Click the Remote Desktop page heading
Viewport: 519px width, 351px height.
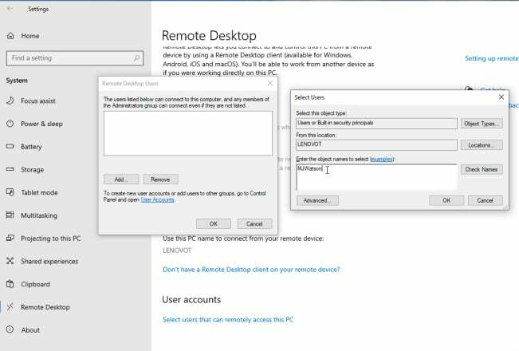point(209,35)
